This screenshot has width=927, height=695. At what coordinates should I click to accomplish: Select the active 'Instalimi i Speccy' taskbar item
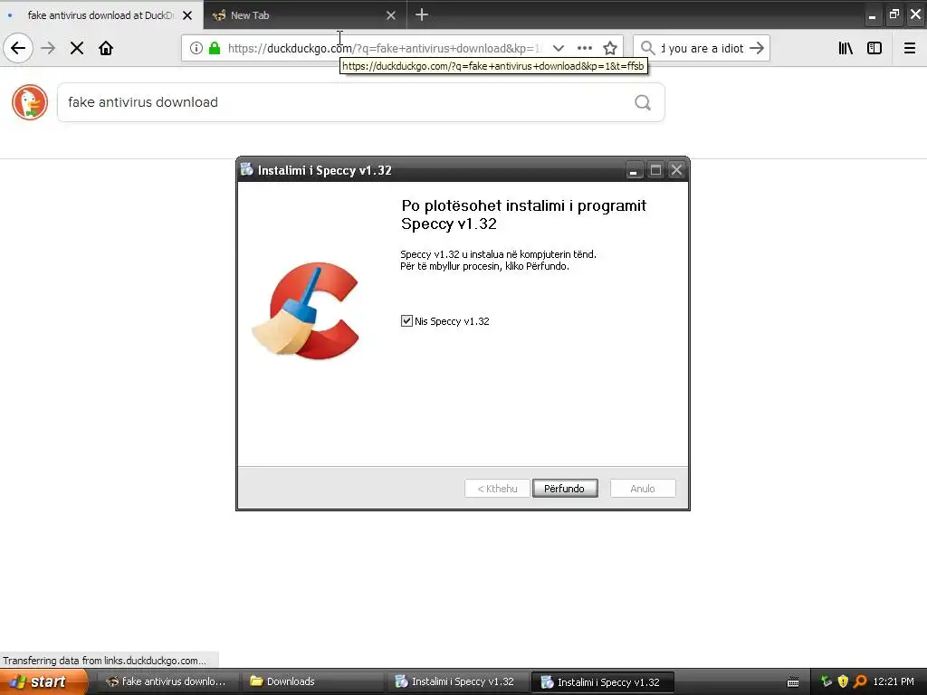click(x=603, y=681)
